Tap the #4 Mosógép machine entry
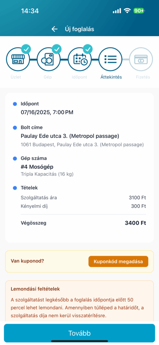 pyautogui.click(x=37, y=167)
